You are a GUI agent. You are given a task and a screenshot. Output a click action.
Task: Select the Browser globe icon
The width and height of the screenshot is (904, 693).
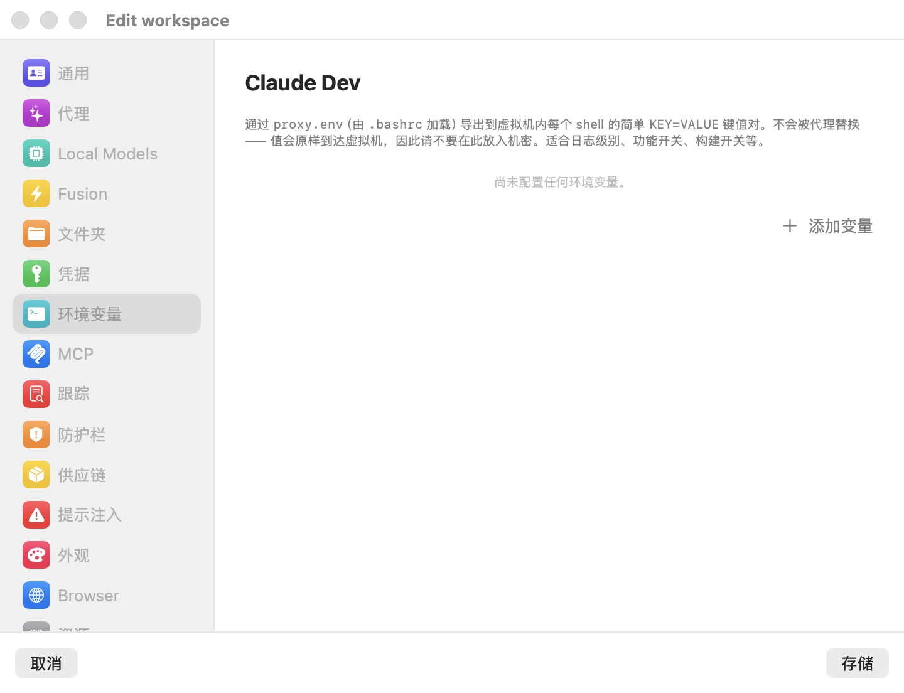click(36, 595)
